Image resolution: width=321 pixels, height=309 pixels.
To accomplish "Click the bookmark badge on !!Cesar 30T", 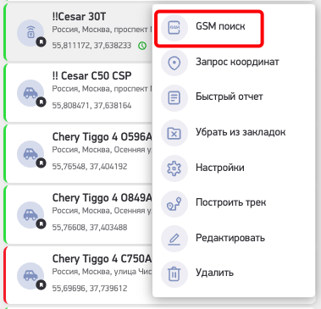I will coord(41,42).
